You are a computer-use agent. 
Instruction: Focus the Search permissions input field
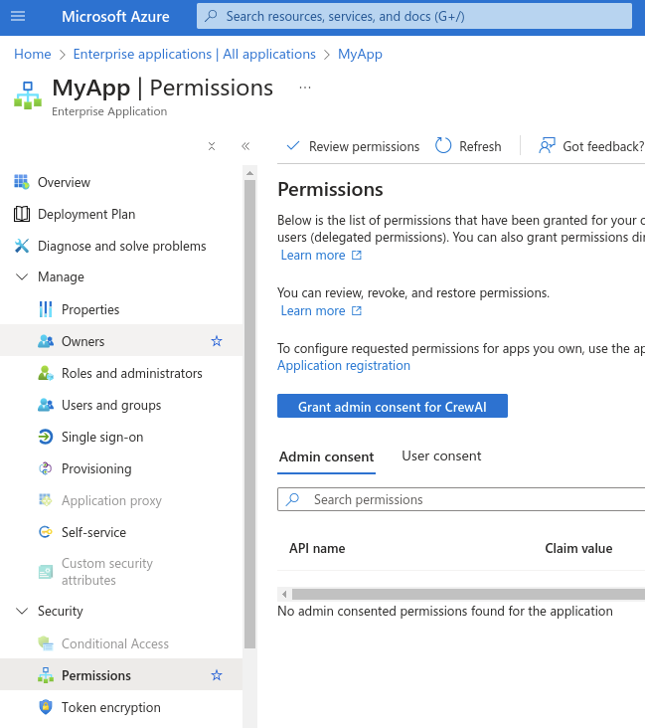point(461,499)
